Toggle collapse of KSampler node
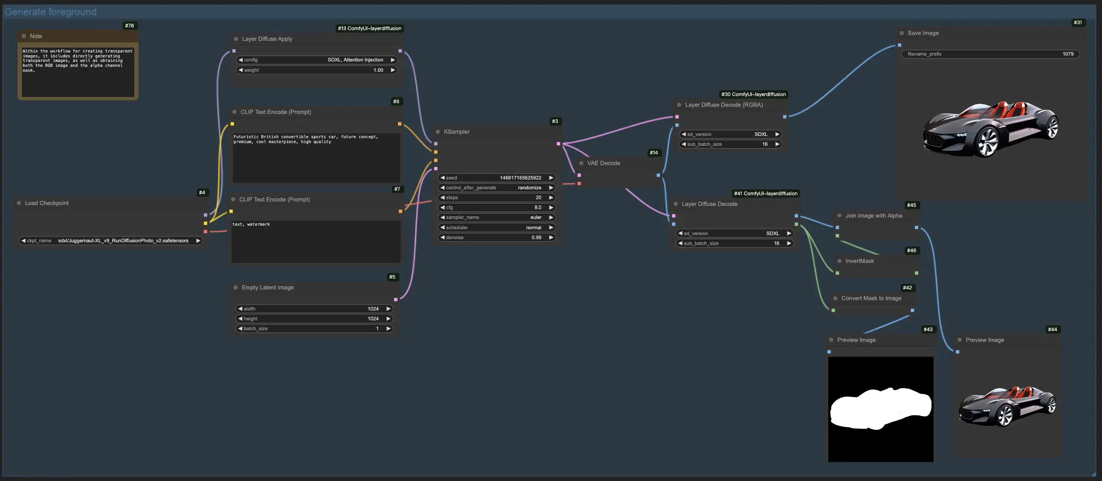This screenshot has height=481, width=1102. 438,132
